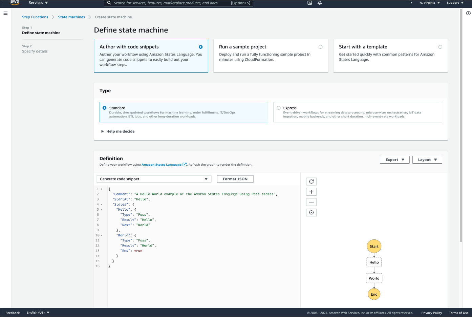Open the info panel icon
Screen dimensions: 472x317
coord(468,13)
